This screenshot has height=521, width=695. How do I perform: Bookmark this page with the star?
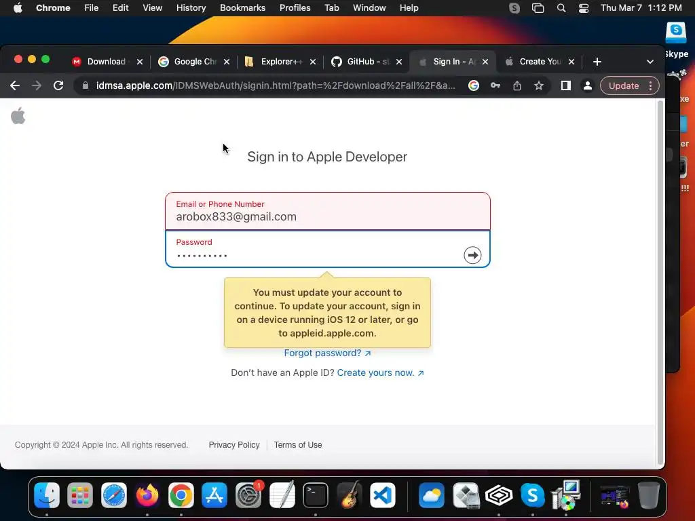(x=538, y=85)
